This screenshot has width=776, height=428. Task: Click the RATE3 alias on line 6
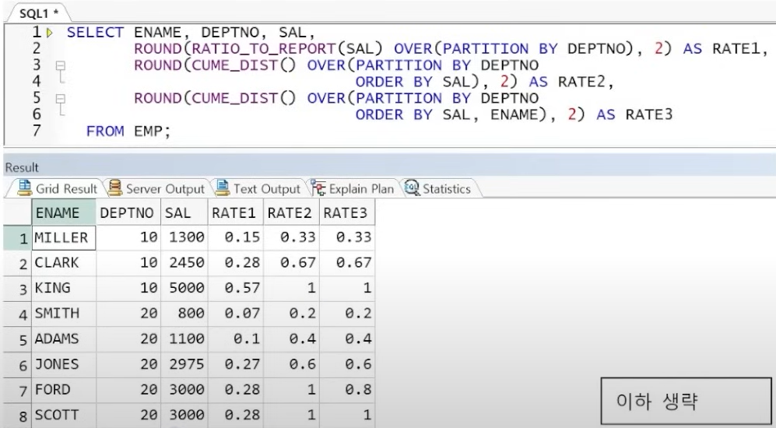649,115
